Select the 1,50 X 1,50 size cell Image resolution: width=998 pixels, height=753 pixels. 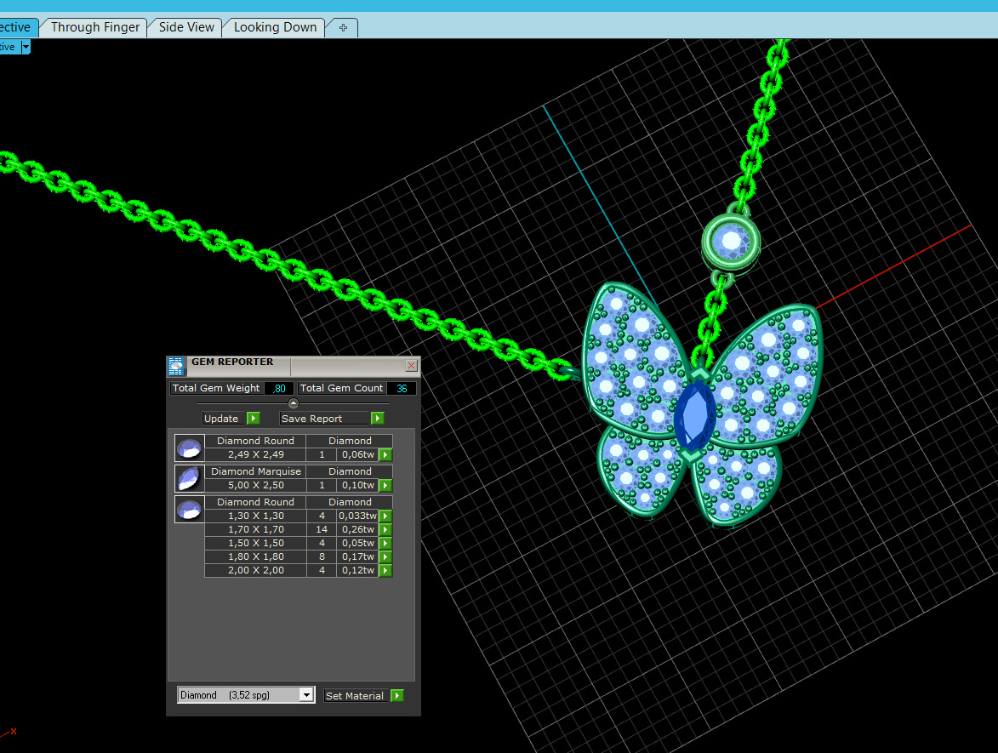tap(256, 543)
